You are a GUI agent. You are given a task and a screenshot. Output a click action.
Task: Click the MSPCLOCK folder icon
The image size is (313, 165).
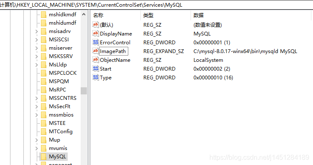coord(43,73)
